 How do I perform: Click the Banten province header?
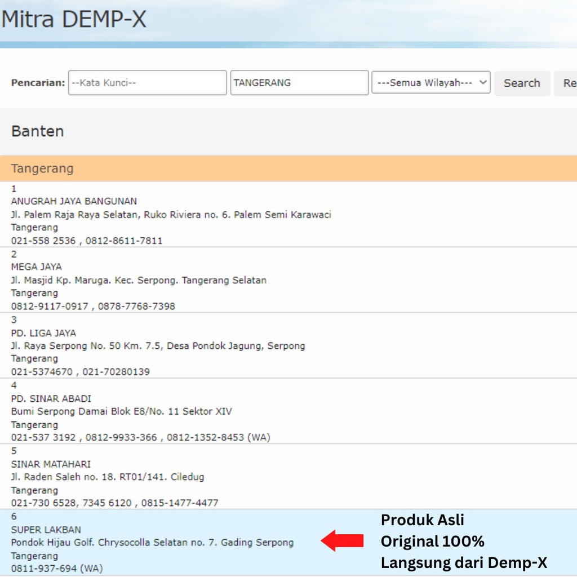[38, 131]
